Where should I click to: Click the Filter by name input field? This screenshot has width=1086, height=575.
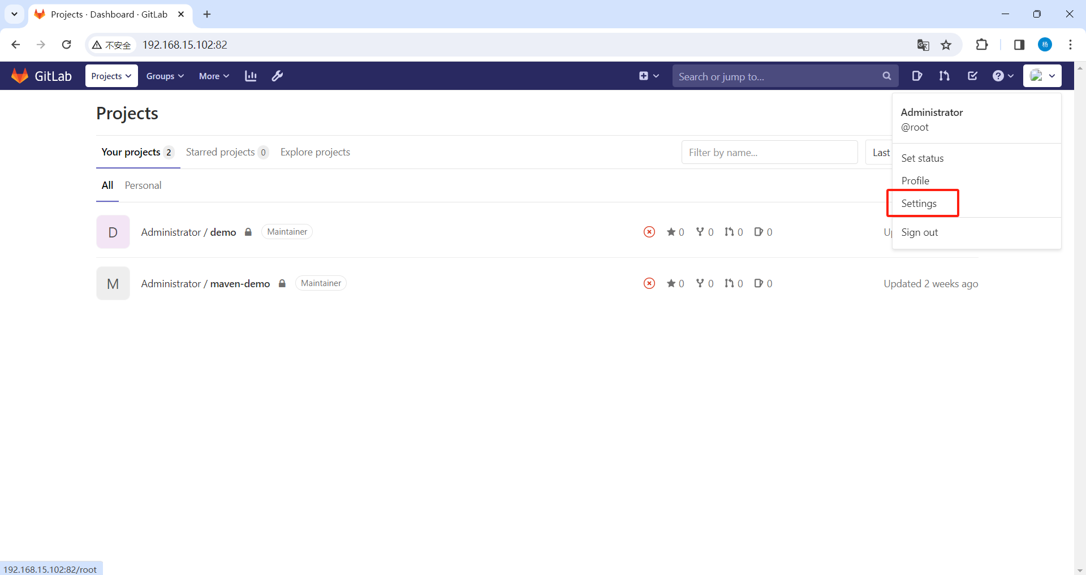coord(769,152)
